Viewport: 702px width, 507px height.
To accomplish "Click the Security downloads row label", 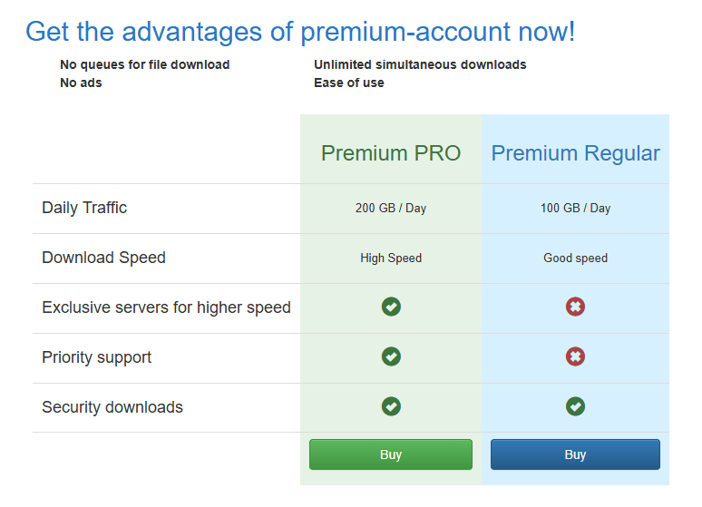I will [112, 407].
